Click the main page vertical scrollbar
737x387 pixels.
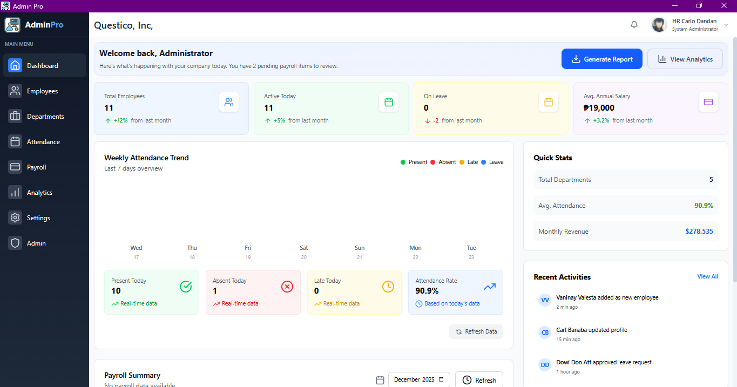pyautogui.click(x=734, y=159)
